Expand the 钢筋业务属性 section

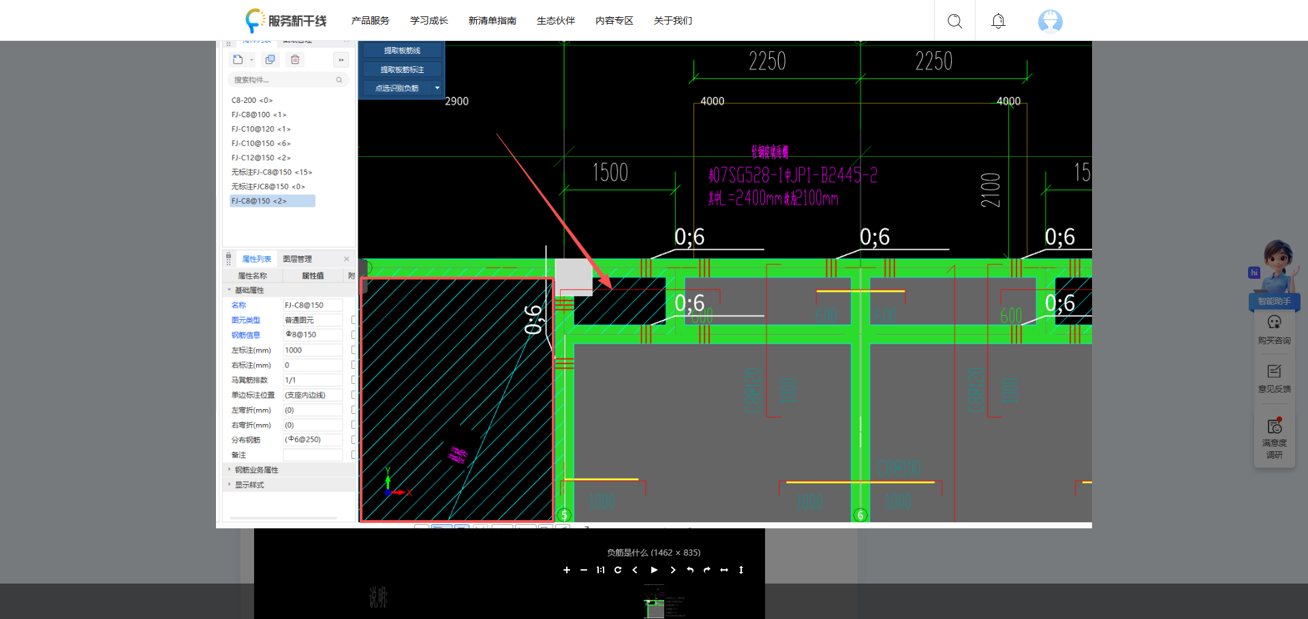(x=230, y=470)
